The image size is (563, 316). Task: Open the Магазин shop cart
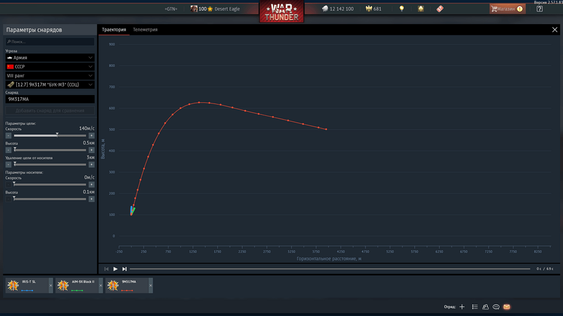click(x=507, y=9)
